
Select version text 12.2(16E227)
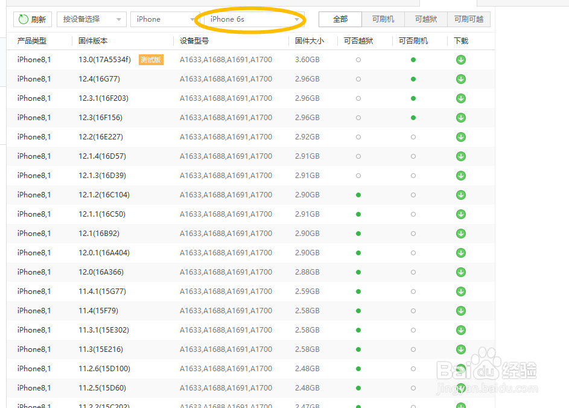click(x=101, y=137)
